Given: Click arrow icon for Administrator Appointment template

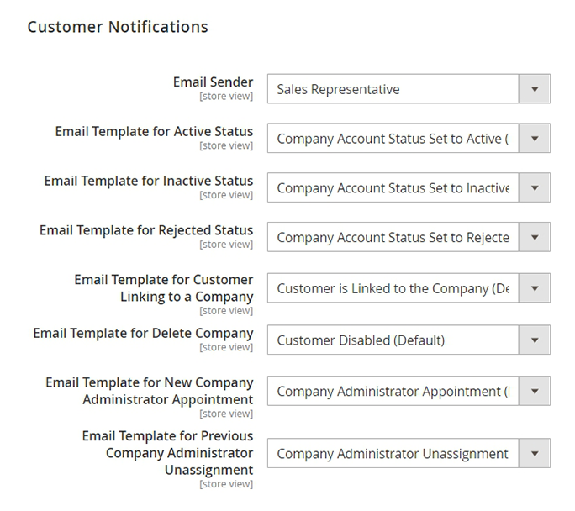Looking at the screenshot, I should coord(535,391).
